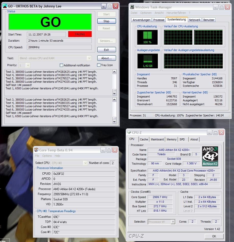Click the HT Link 818.1 MHz value

click(160, 211)
